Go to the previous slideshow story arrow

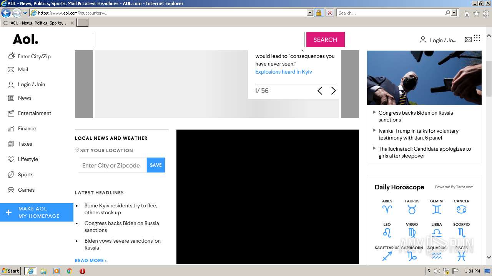click(320, 91)
